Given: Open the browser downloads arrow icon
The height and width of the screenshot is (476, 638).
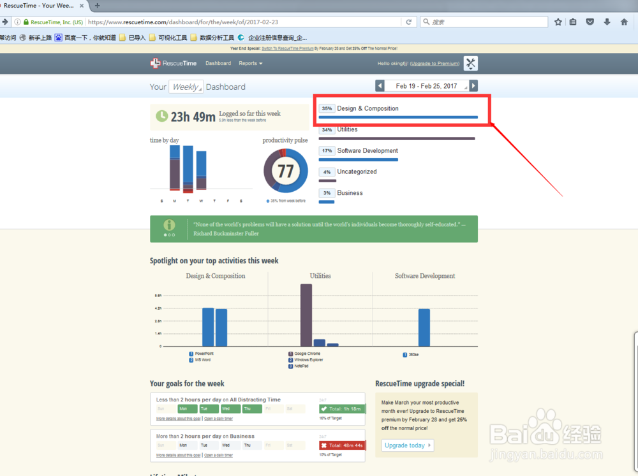Looking at the screenshot, I should click(x=607, y=22).
